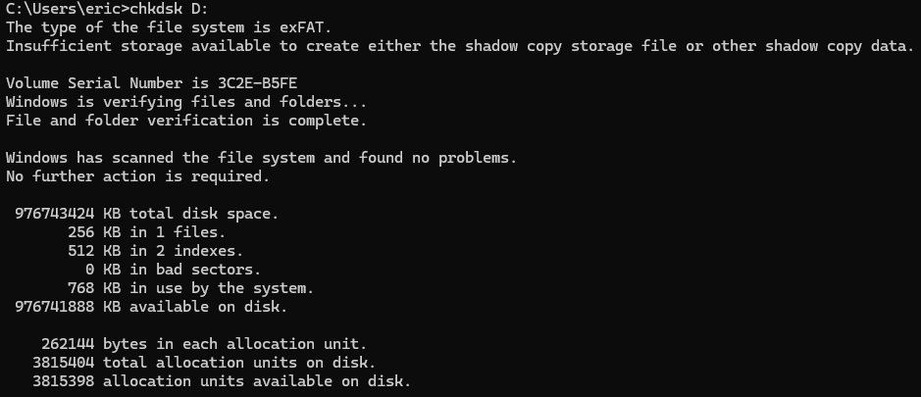921x397 pixels.
Task: Click the 'No further action is required' line
Action: tap(136, 176)
